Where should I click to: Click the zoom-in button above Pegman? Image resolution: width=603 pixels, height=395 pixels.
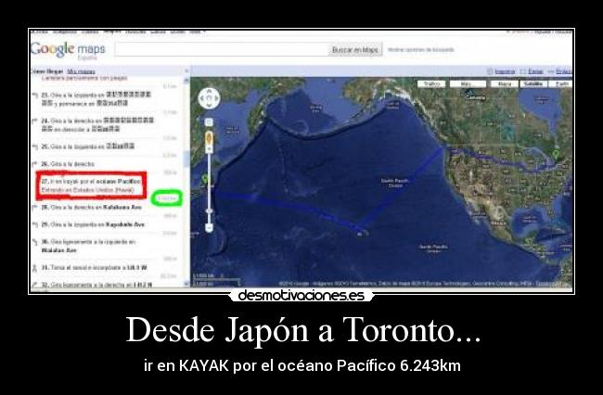point(209,122)
